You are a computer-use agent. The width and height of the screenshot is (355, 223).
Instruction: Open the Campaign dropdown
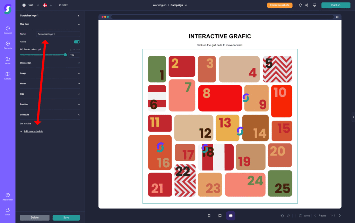pyautogui.click(x=179, y=5)
